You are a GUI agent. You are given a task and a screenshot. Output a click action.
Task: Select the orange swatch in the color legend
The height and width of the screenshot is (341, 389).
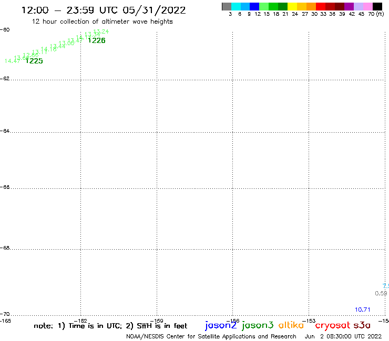pos(311,6)
